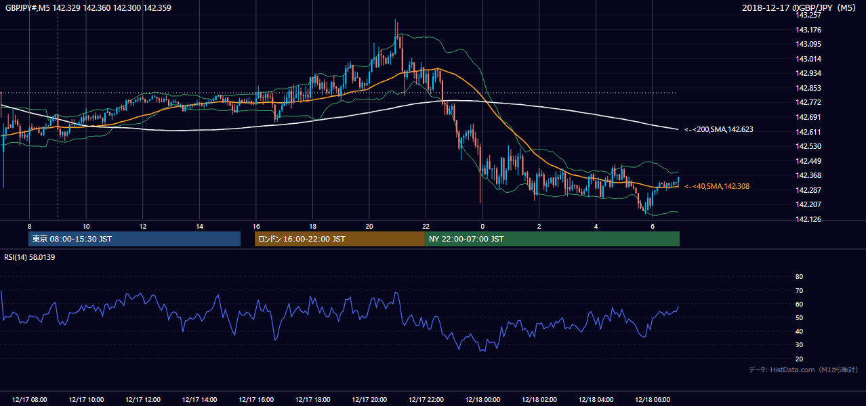Click the 12/17 14:00 time label
This screenshot has height=406, width=866.
[199, 400]
